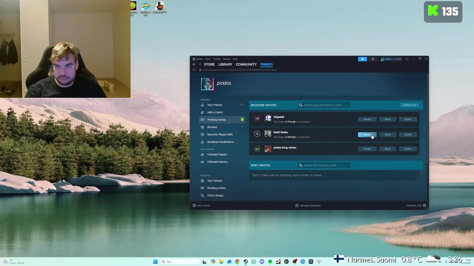Open the Games menu
The height and width of the screenshot is (266, 474).
click(226, 59)
